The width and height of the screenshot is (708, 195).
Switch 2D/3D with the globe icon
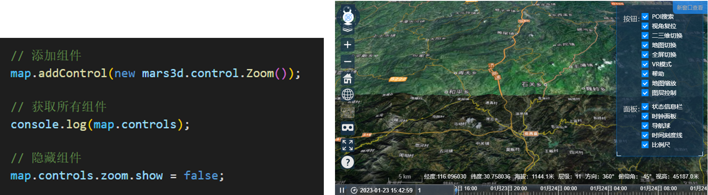click(x=348, y=95)
